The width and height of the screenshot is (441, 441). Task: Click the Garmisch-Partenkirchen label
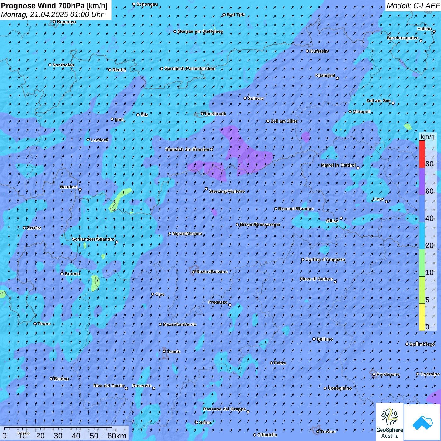190,68
